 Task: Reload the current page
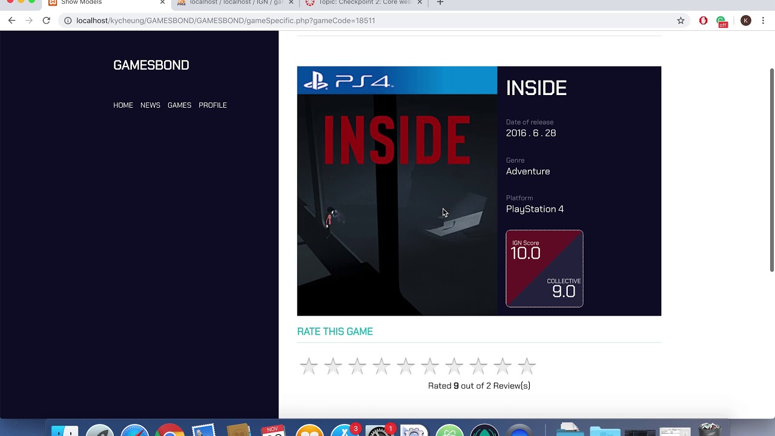tap(46, 21)
